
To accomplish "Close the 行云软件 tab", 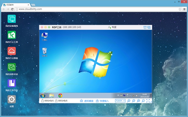I will (x=28, y=5).
